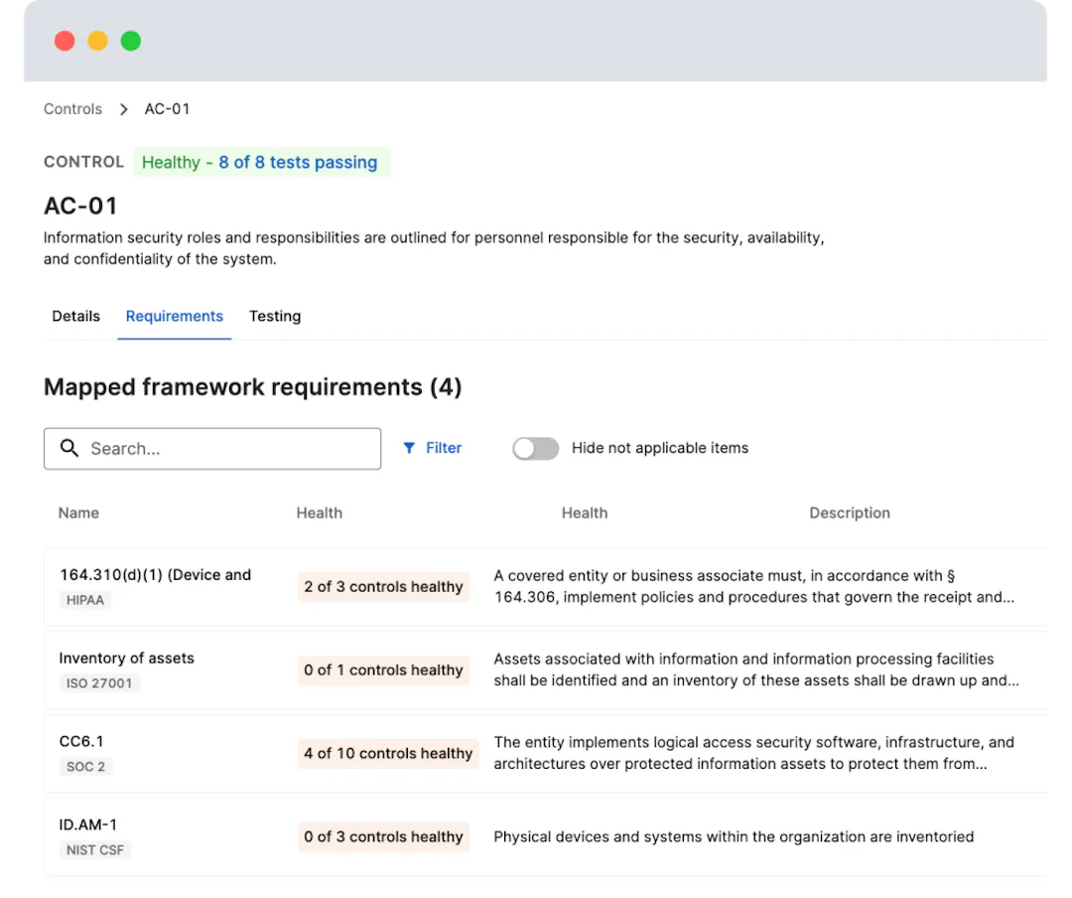This screenshot has width=1072, height=898.
Task: Open the Details tab
Action: pyautogui.click(x=75, y=316)
